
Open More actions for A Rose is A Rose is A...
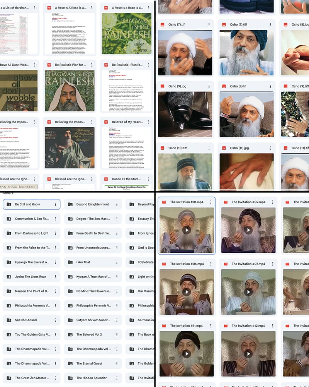tap(92, 8)
